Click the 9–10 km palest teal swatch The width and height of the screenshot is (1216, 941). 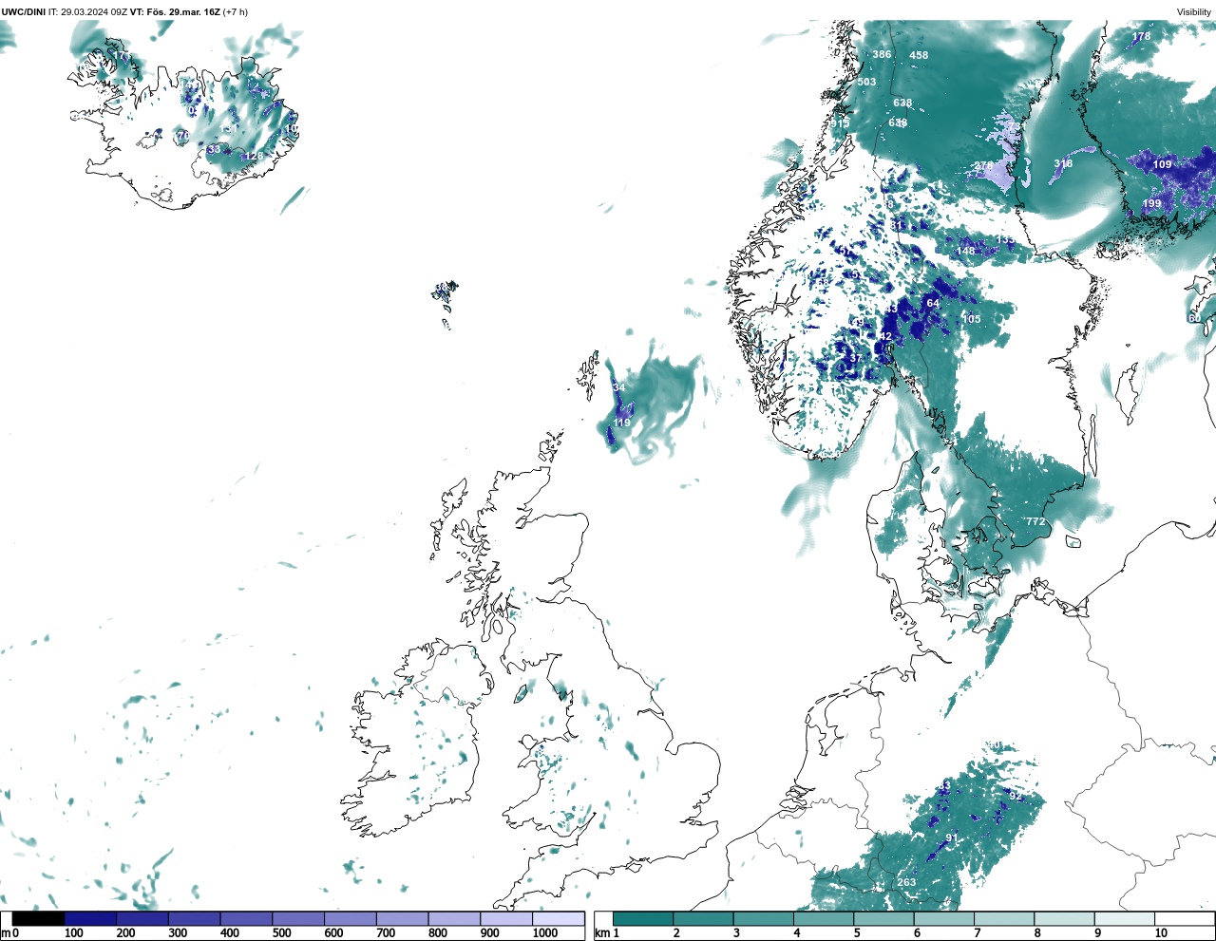click(x=1125, y=918)
